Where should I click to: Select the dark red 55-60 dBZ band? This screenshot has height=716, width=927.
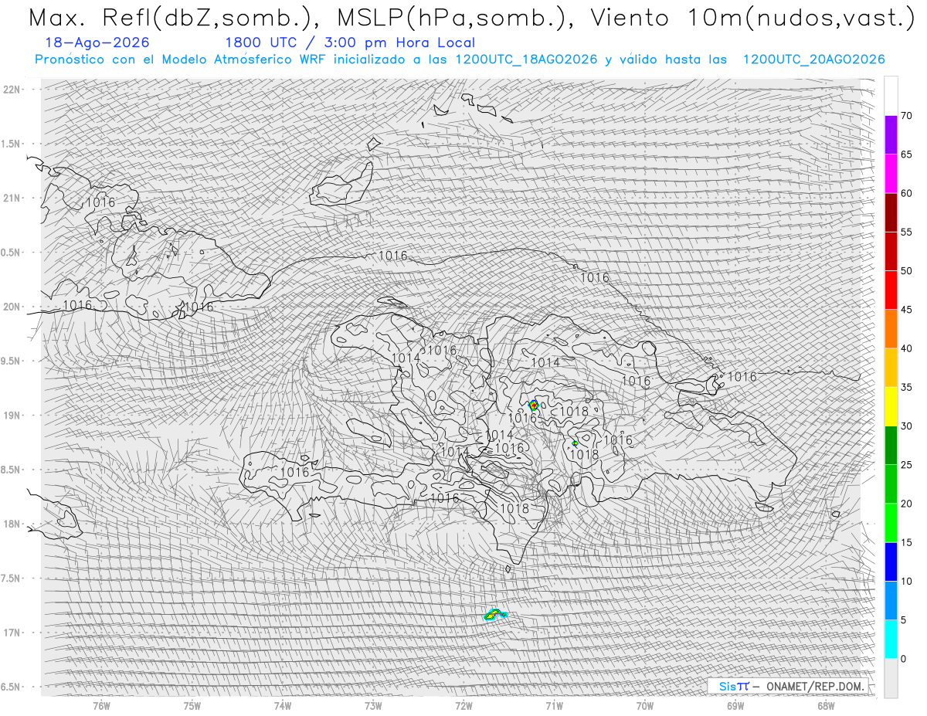point(891,212)
